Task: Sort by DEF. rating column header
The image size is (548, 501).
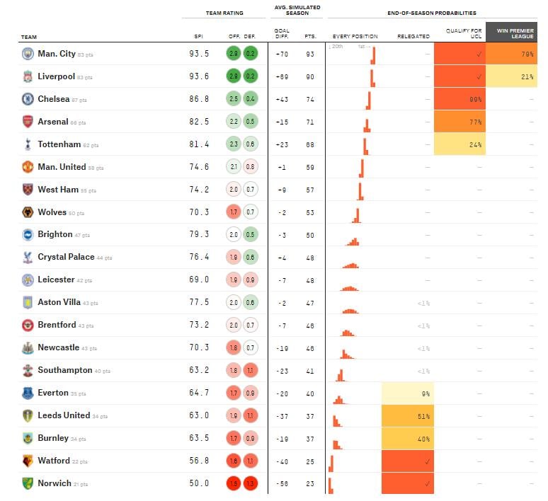Action: (x=249, y=36)
